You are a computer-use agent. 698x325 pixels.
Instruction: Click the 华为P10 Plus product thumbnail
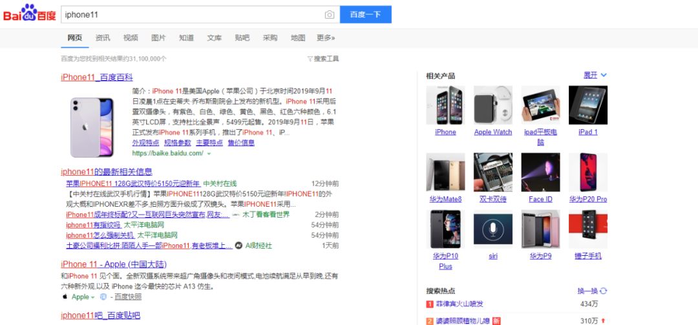click(x=445, y=229)
